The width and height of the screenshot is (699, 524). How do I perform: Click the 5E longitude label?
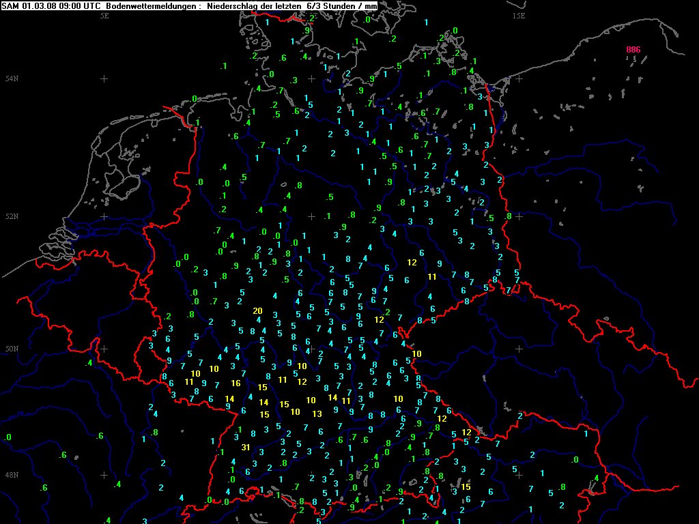point(104,14)
